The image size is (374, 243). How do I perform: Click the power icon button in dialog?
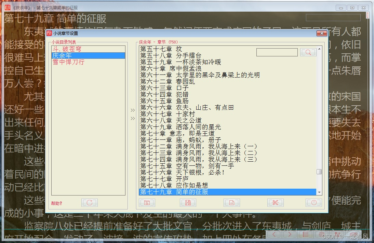point(314,203)
